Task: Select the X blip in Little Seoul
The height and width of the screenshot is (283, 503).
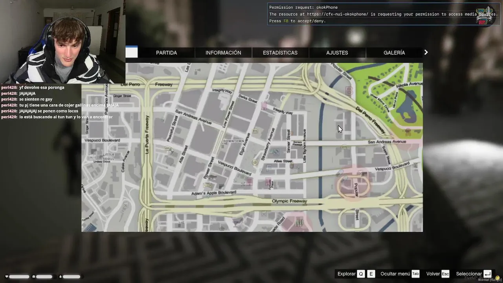Action: click(x=92, y=157)
